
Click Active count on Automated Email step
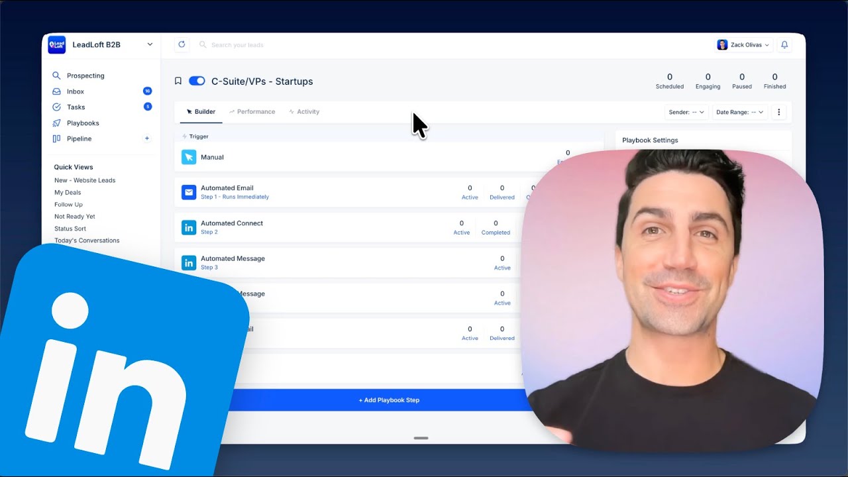tap(470, 192)
